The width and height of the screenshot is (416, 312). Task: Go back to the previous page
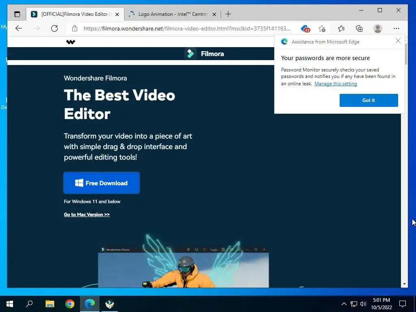[x=19, y=28]
